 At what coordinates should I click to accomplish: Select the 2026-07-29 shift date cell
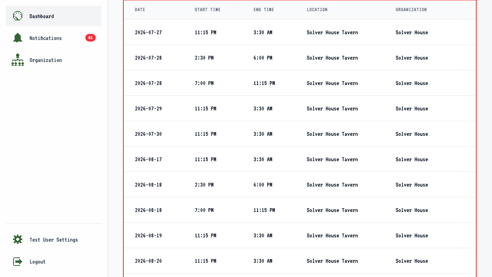(x=148, y=109)
